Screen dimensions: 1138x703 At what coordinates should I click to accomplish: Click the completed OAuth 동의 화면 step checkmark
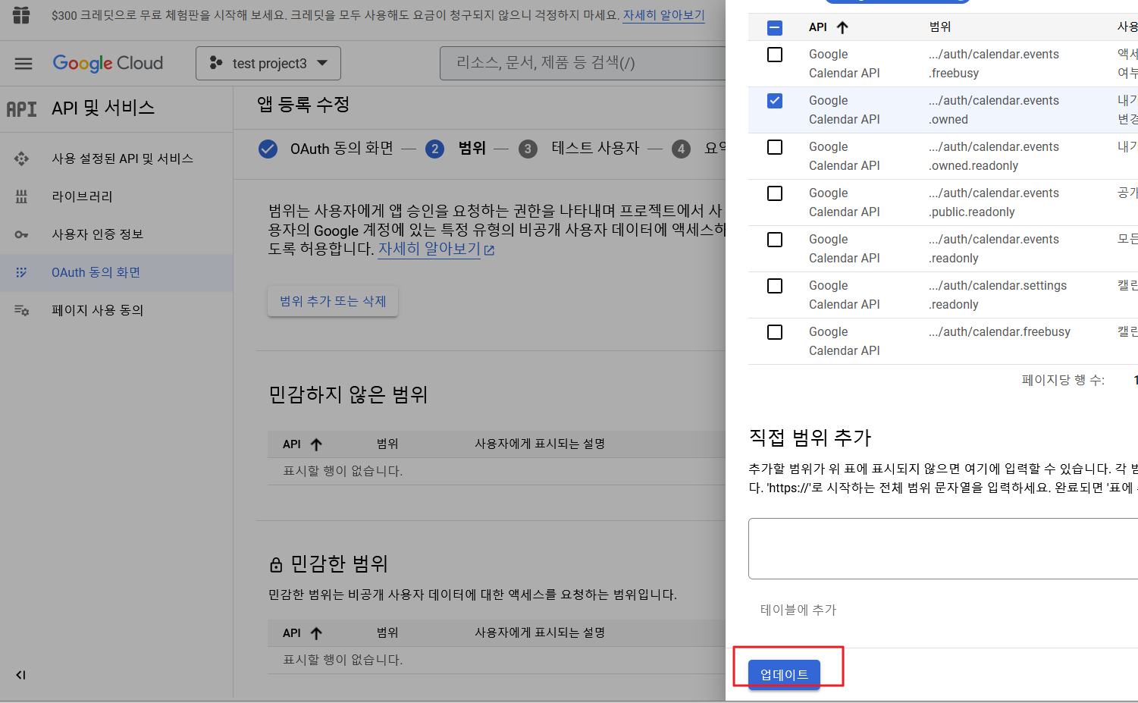click(268, 149)
